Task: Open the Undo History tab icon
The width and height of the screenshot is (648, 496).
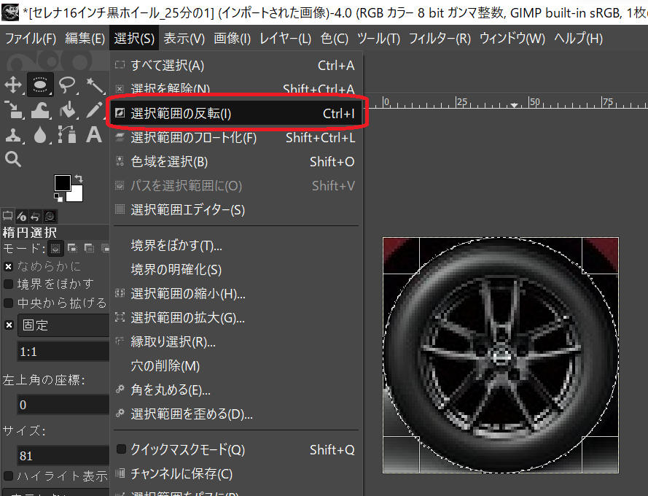Action: 36,216
